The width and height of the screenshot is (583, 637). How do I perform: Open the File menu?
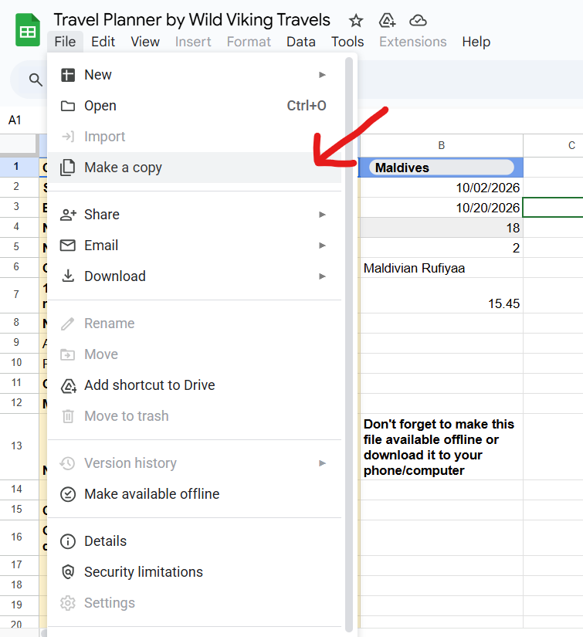(x=65, y=42)
